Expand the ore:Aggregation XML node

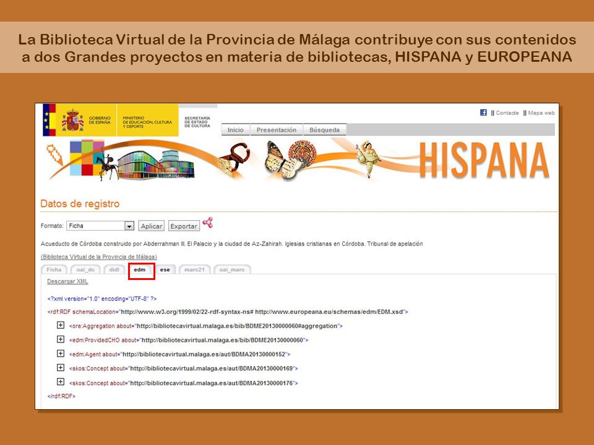(60, 325)
